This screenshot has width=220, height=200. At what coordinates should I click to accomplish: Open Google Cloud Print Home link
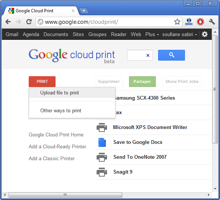(56, 135)
